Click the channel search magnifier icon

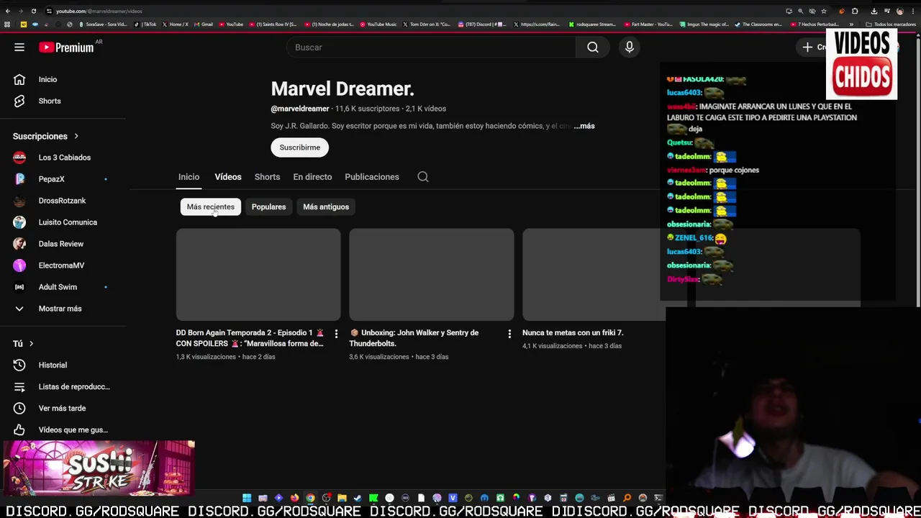tap(423, 177)
